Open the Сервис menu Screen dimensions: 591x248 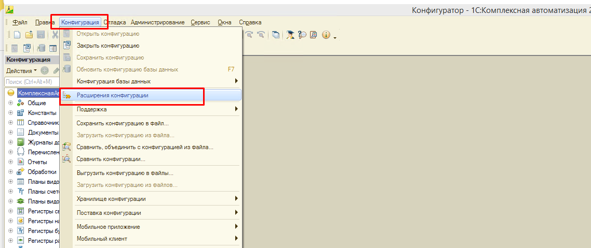pos(200,22)
